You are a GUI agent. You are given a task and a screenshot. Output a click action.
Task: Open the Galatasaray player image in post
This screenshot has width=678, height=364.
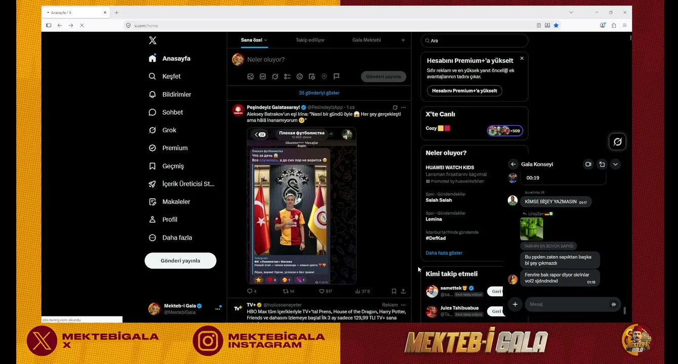[301, 205]
